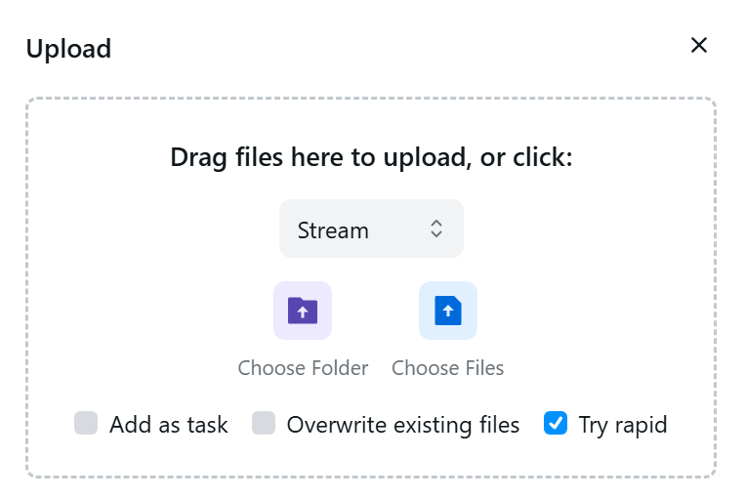Click the up-down chevron arrows beside Stream
Screen dimensions: 745x500
tap(436, 229)
